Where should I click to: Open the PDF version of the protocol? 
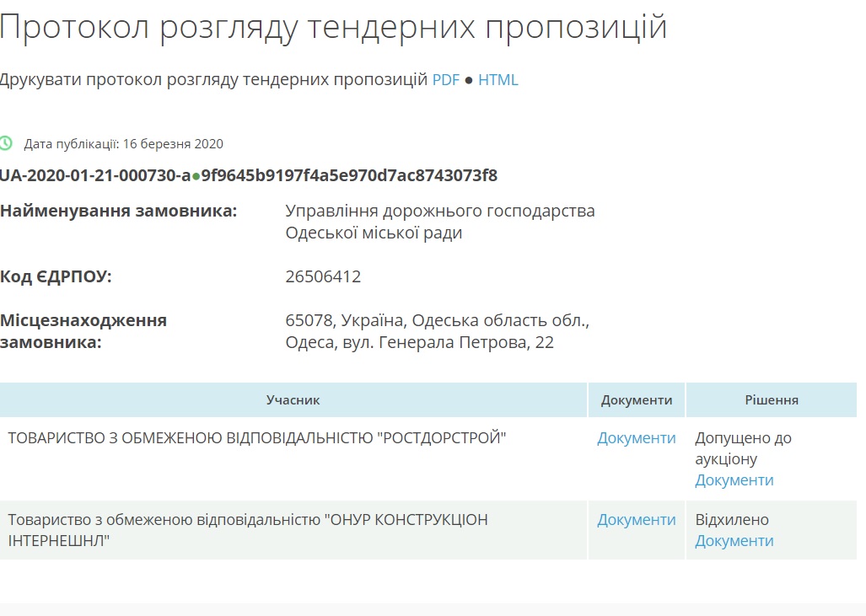[x=446, y=80]
